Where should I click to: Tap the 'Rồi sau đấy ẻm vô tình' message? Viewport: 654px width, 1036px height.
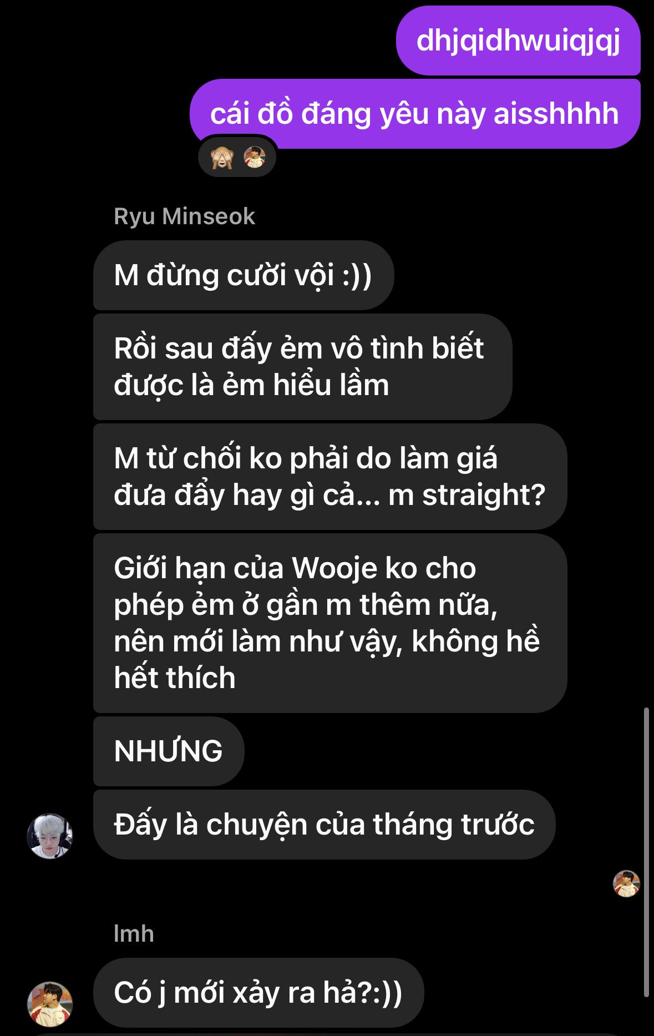point(302,367)
